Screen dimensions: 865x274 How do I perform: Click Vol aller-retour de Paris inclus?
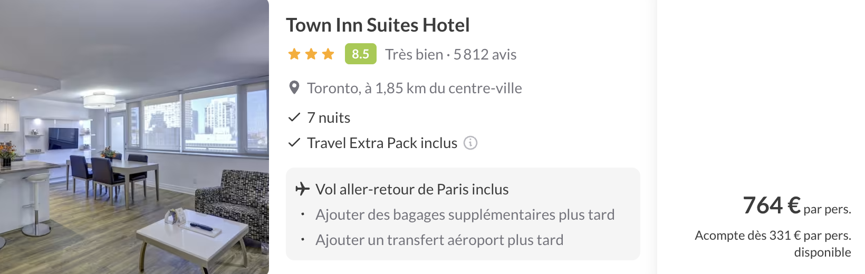pos(412,190)
